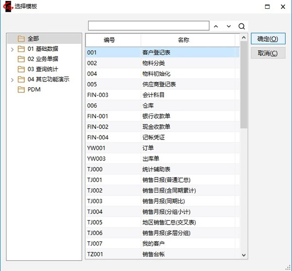Click the 02 业务单据 folder icon
Viewport: 292px width, 271px height.
[21, 59]
